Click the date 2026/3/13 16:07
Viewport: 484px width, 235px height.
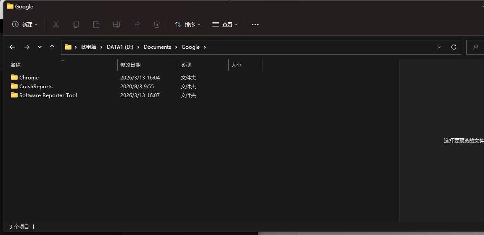coord(140,95)
